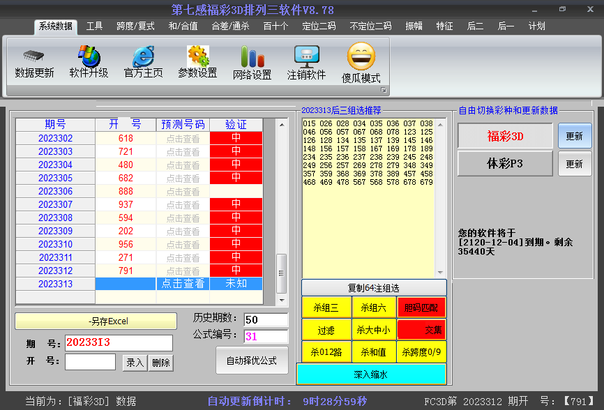604x410 pixels.
Task: Click the history table scroll-up arrow
Action: pos(282,125)
